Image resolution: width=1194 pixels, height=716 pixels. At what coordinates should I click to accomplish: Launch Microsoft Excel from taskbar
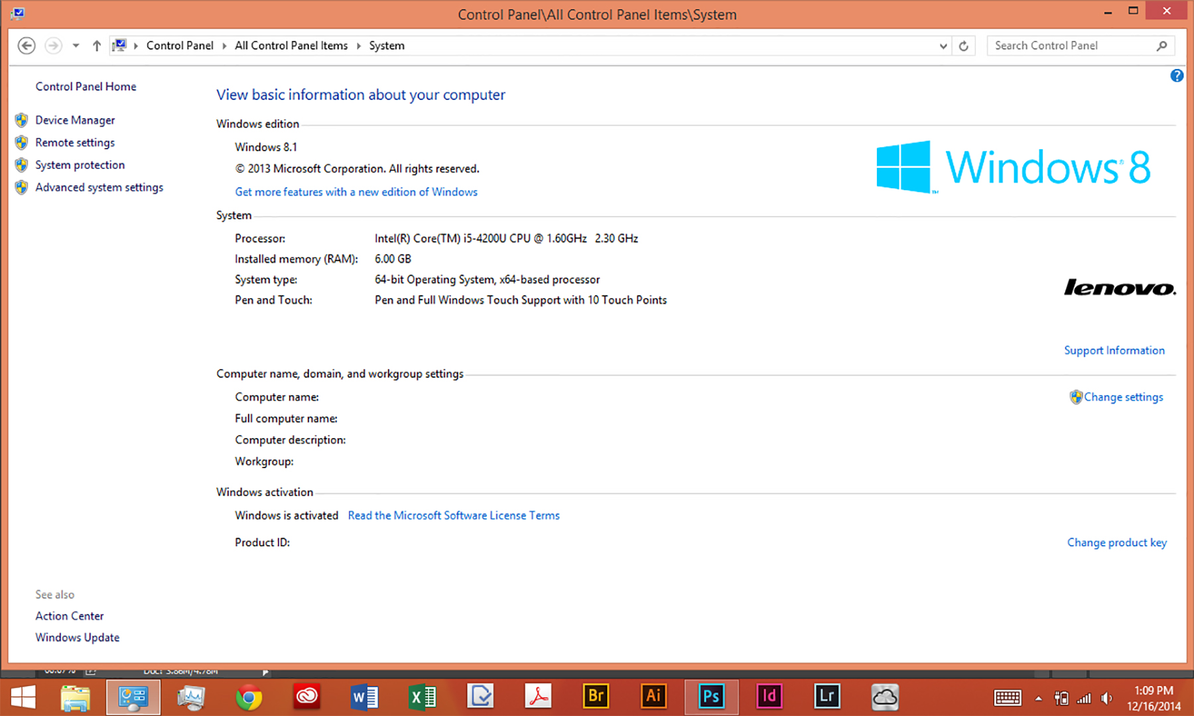[423, 697]
